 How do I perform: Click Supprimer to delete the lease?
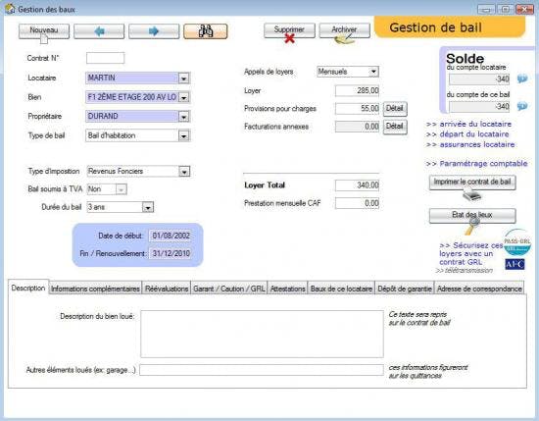(x=289, y=30)
